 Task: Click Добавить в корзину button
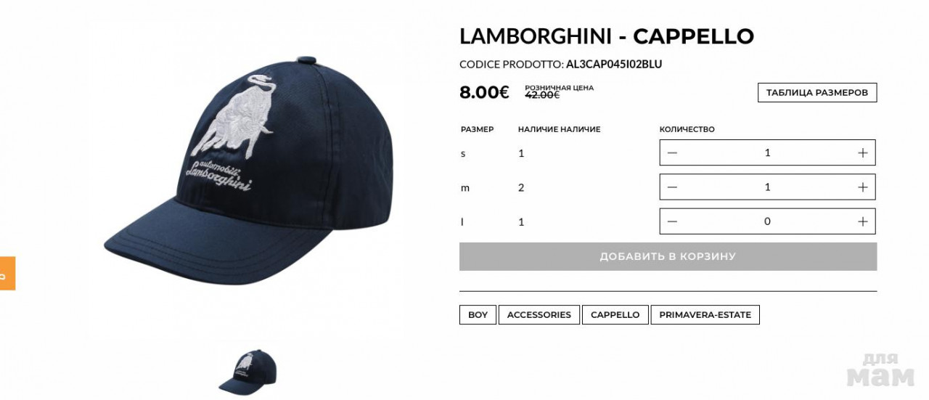coord(668,256)
